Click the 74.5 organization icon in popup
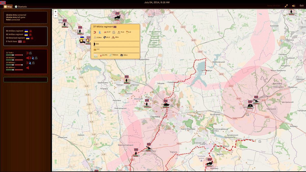This screenshot has height=172, width=306. [x=118, y=32]
